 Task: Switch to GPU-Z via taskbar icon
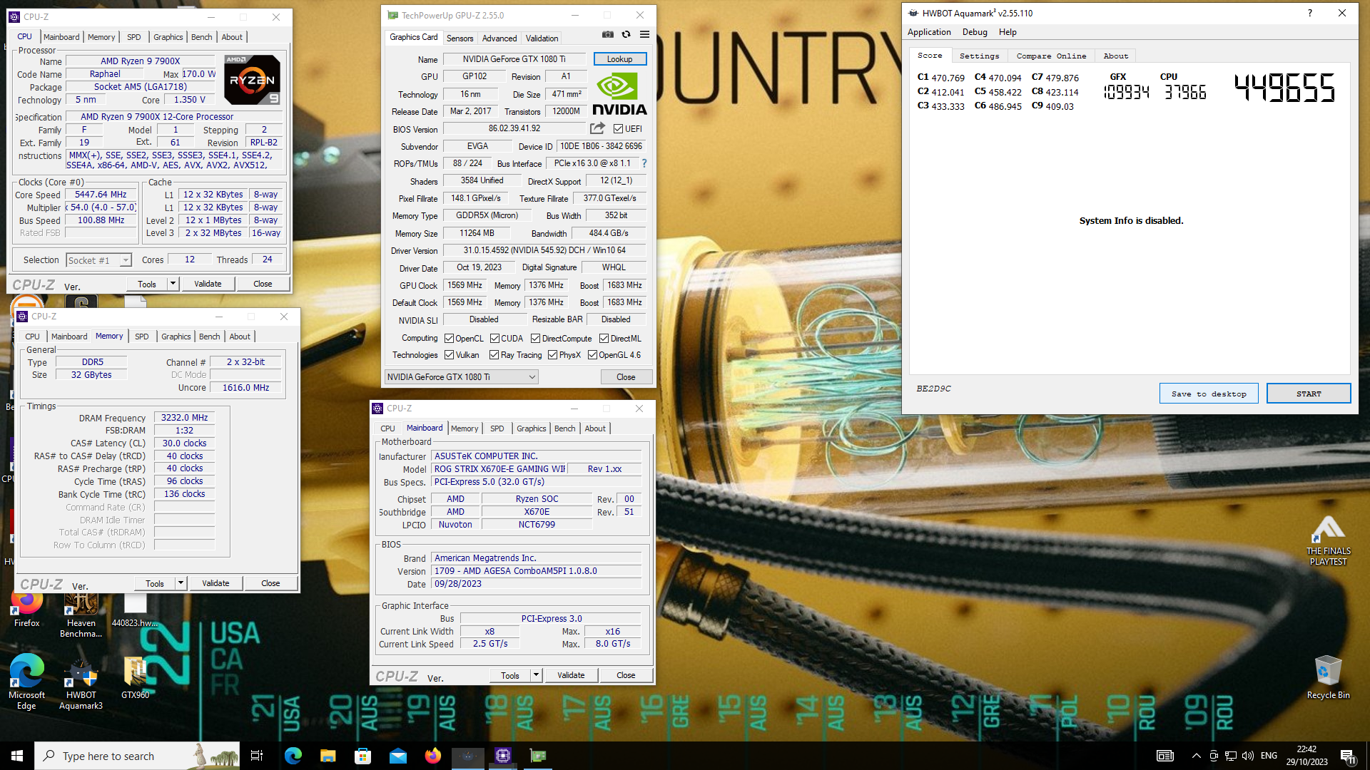tap(538, 756)
